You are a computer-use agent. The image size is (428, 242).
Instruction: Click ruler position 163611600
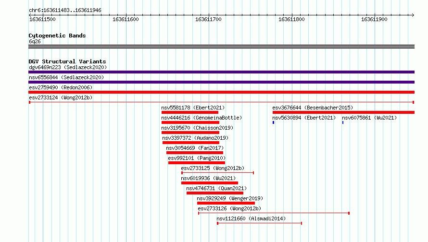[126, 19]
